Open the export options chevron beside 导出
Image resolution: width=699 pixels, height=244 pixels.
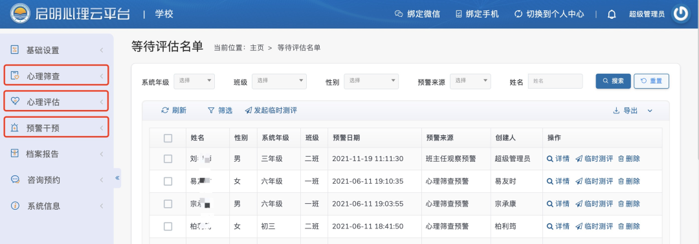[x=650, y=111]
